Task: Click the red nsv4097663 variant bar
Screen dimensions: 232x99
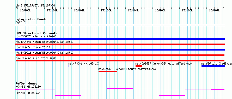Action: (108, 72)
